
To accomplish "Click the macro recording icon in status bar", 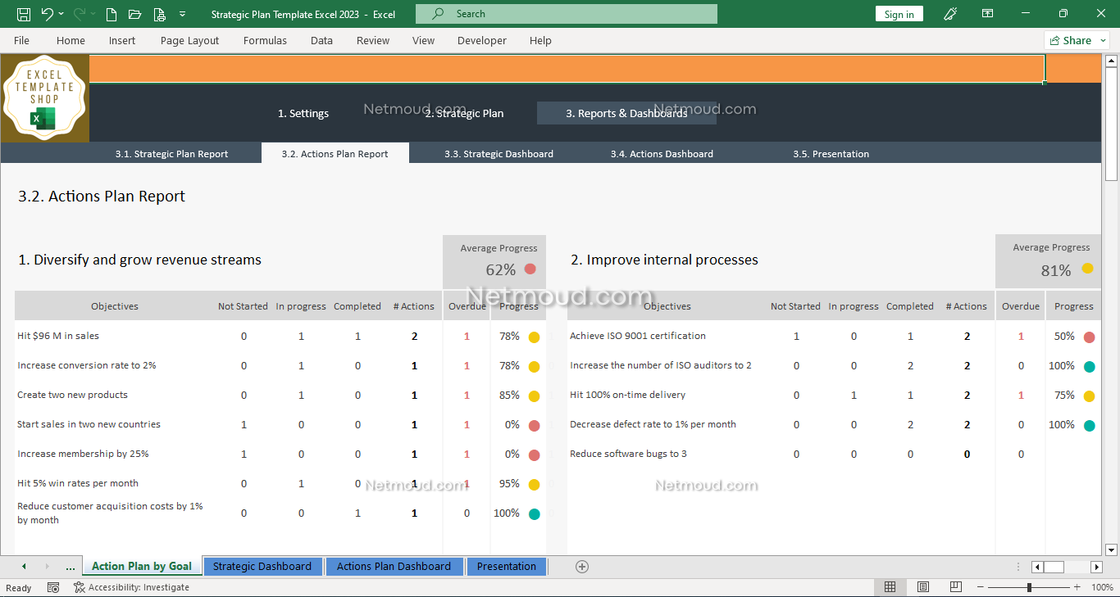I will click(x=53, y=587).
